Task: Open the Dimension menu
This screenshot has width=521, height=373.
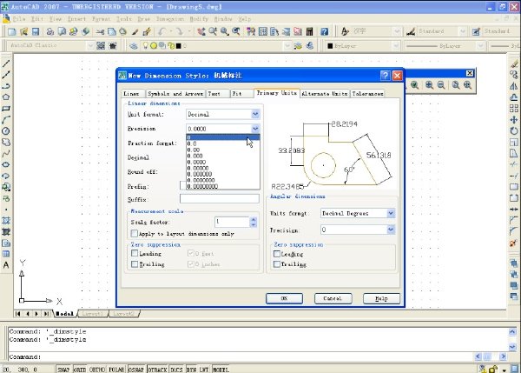Action: click(170, 19)
